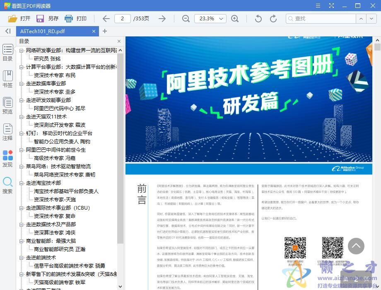Screen dimensions: 381x290
Task: Select outline entry 资深测试开发专家 霜波
Action: (x=60, y=125)
